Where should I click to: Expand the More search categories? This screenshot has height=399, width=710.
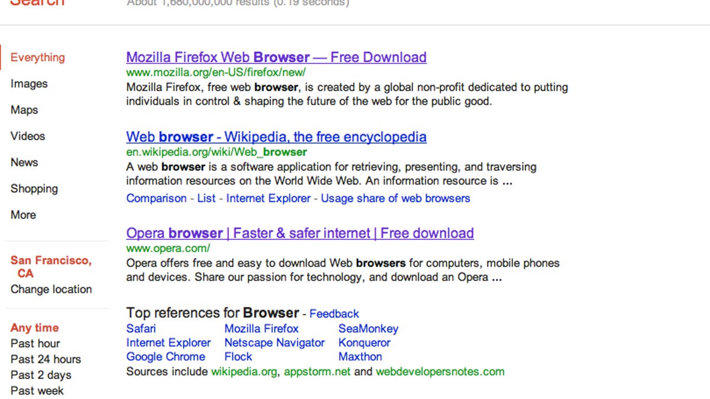click(x=23, y=215)
